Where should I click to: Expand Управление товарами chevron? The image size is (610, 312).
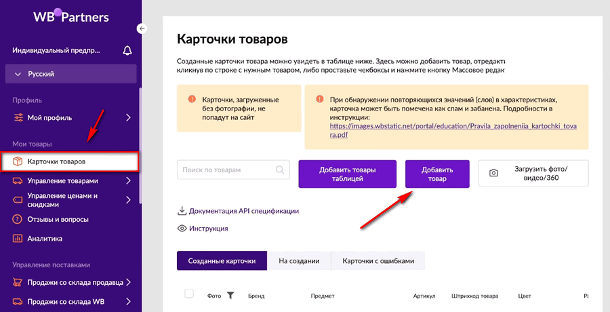click(x=128, y=181)
